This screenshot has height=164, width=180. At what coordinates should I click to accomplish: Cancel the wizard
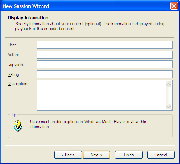161,155
